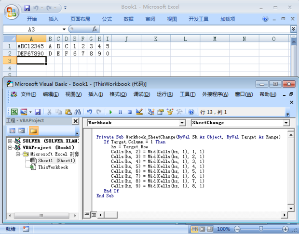Image resolution: width=299 pixels, height=234 pixels.
Task: Click View Code icon in project panel
Action: click(x=13, y=130)
